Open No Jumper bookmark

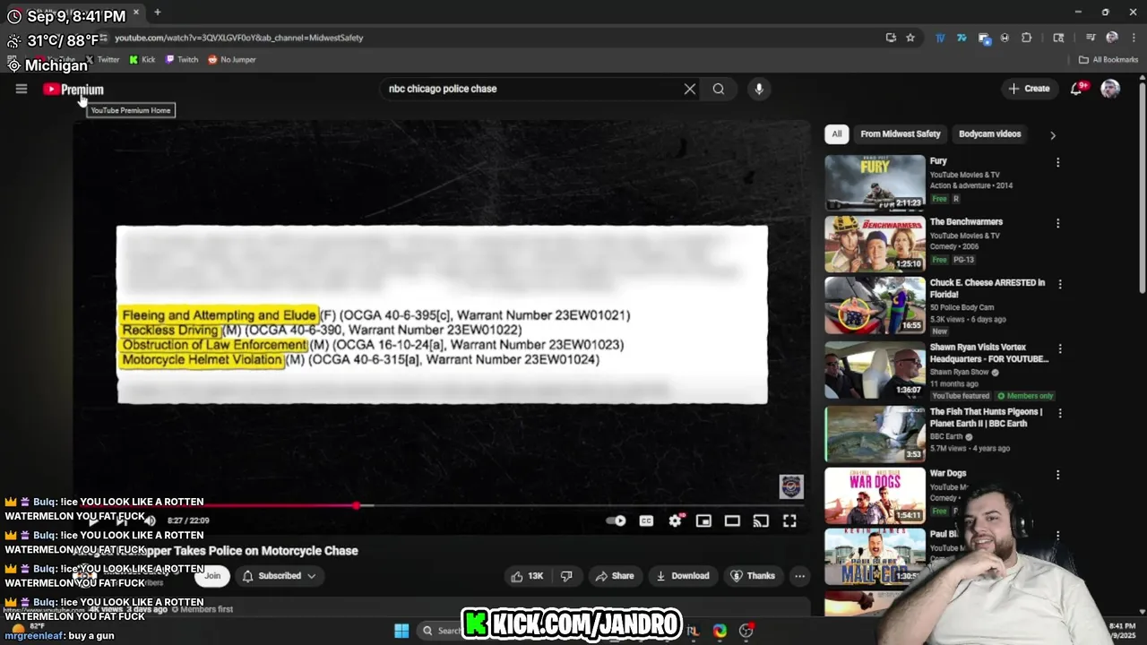(x=232, y=60)
